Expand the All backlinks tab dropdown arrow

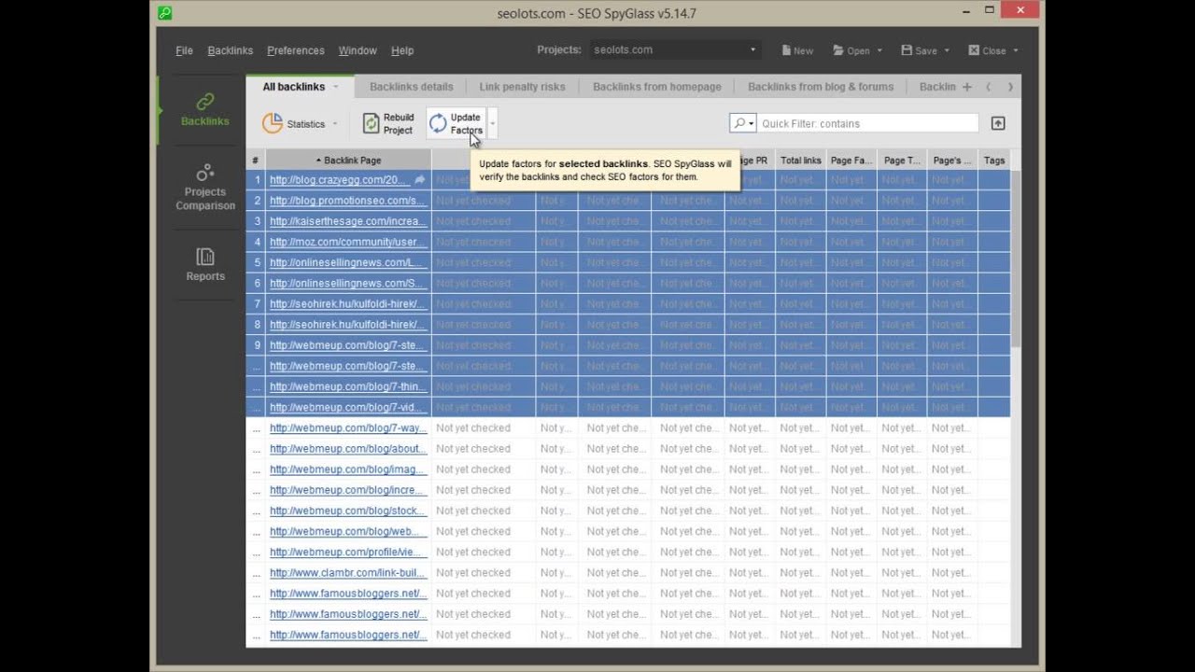point(335,87)
